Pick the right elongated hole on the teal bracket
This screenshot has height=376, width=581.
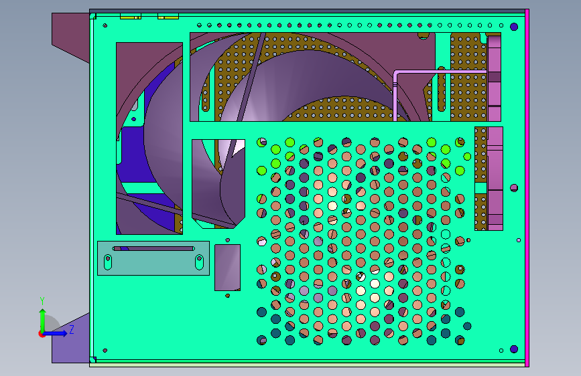pos(199,262)
